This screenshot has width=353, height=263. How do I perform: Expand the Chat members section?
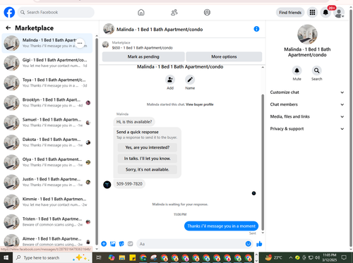pos(307,104)
